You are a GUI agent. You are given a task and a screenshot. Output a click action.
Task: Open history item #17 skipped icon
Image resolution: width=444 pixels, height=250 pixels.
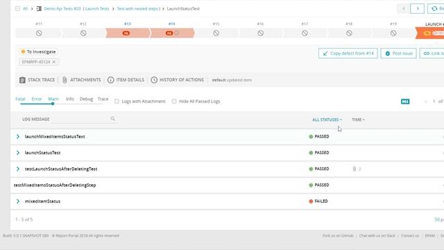click(x=305, y=33)
